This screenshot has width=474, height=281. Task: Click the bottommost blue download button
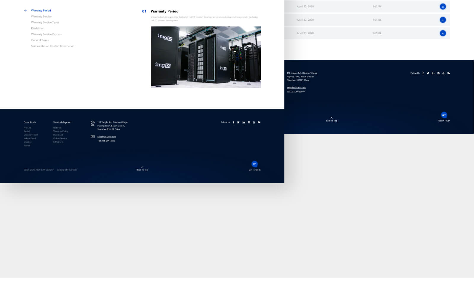tap(443, 33)
